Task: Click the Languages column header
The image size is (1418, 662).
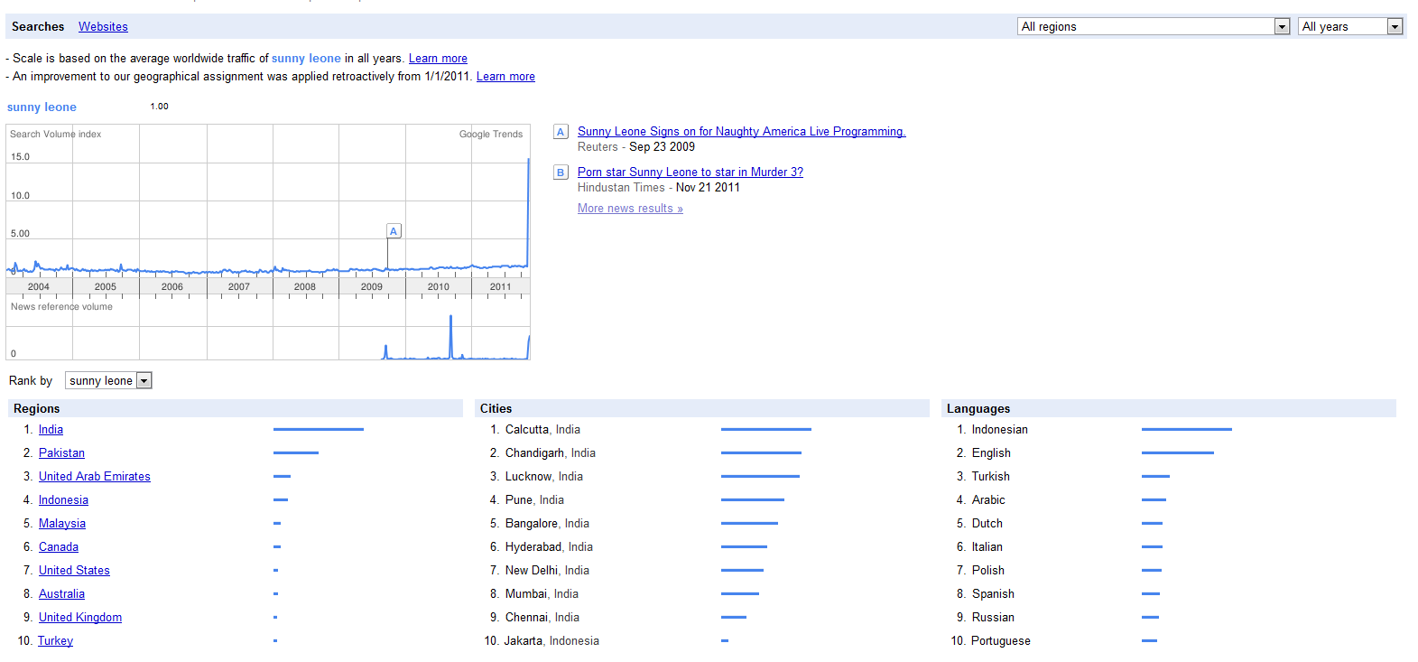Action: pos(1169,408)
